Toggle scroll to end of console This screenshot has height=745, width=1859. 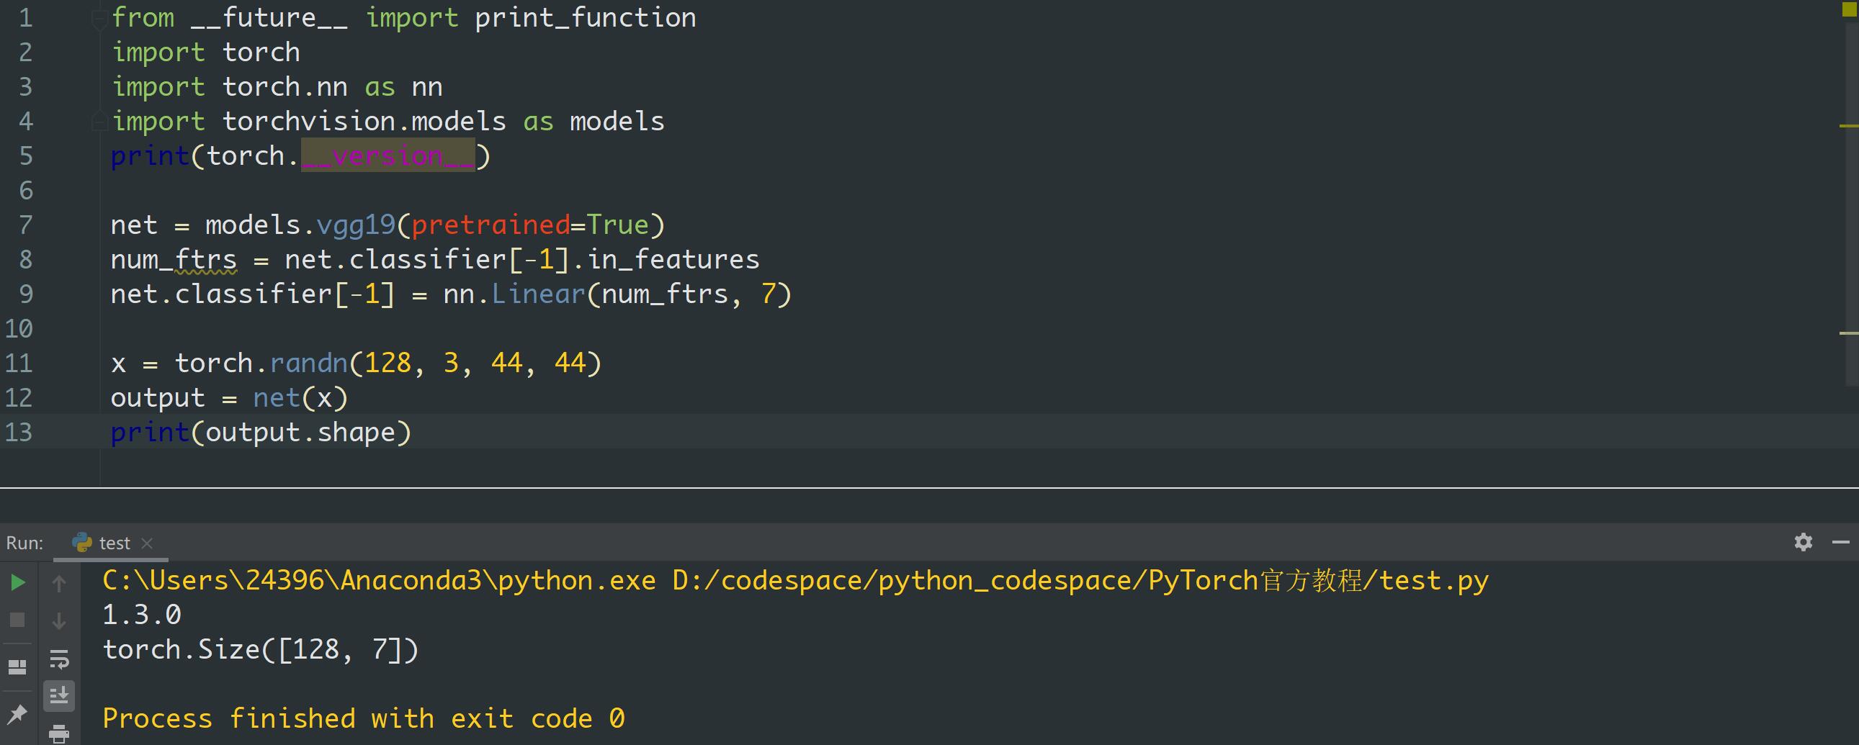pyautogui.click(x=59, y=695)
